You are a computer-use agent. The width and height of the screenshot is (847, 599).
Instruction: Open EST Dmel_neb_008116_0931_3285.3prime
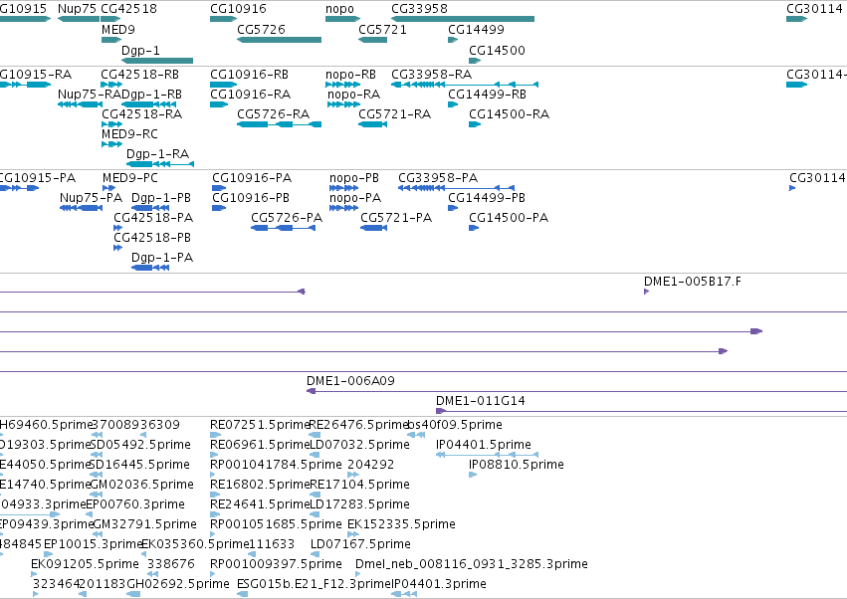tap(472, 564)
